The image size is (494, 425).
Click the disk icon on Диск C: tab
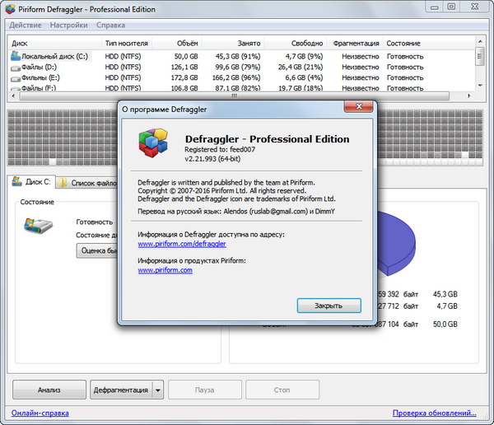pyautogui.click(x=16, y=183)
